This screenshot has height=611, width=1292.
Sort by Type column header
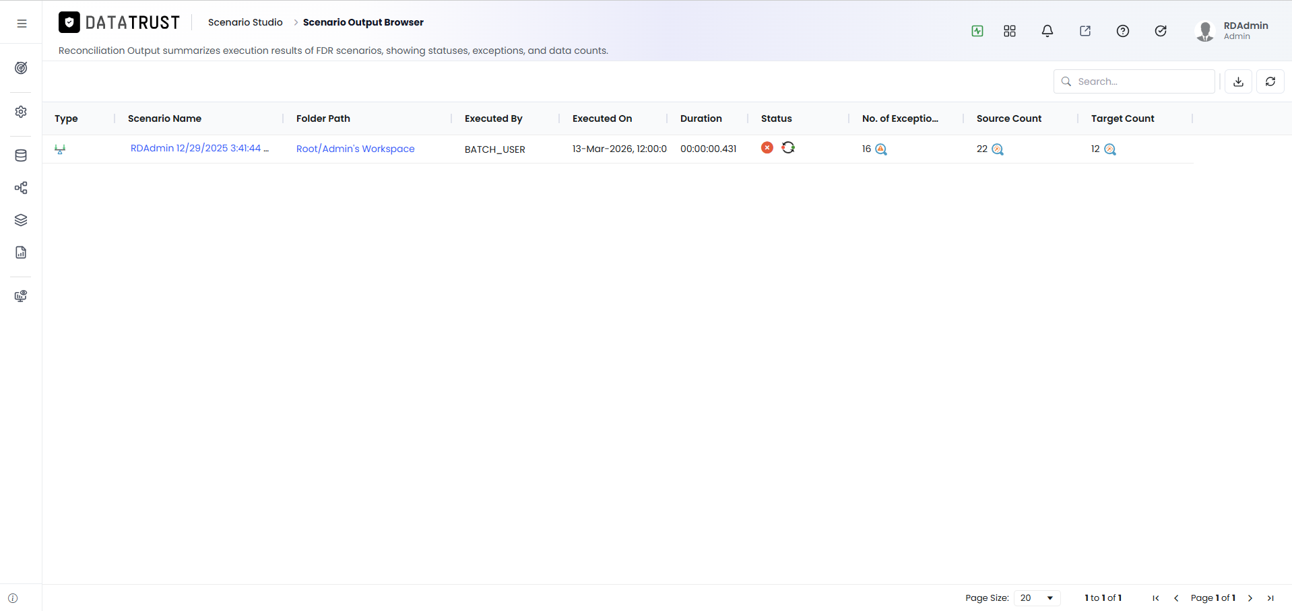point(66,118)
